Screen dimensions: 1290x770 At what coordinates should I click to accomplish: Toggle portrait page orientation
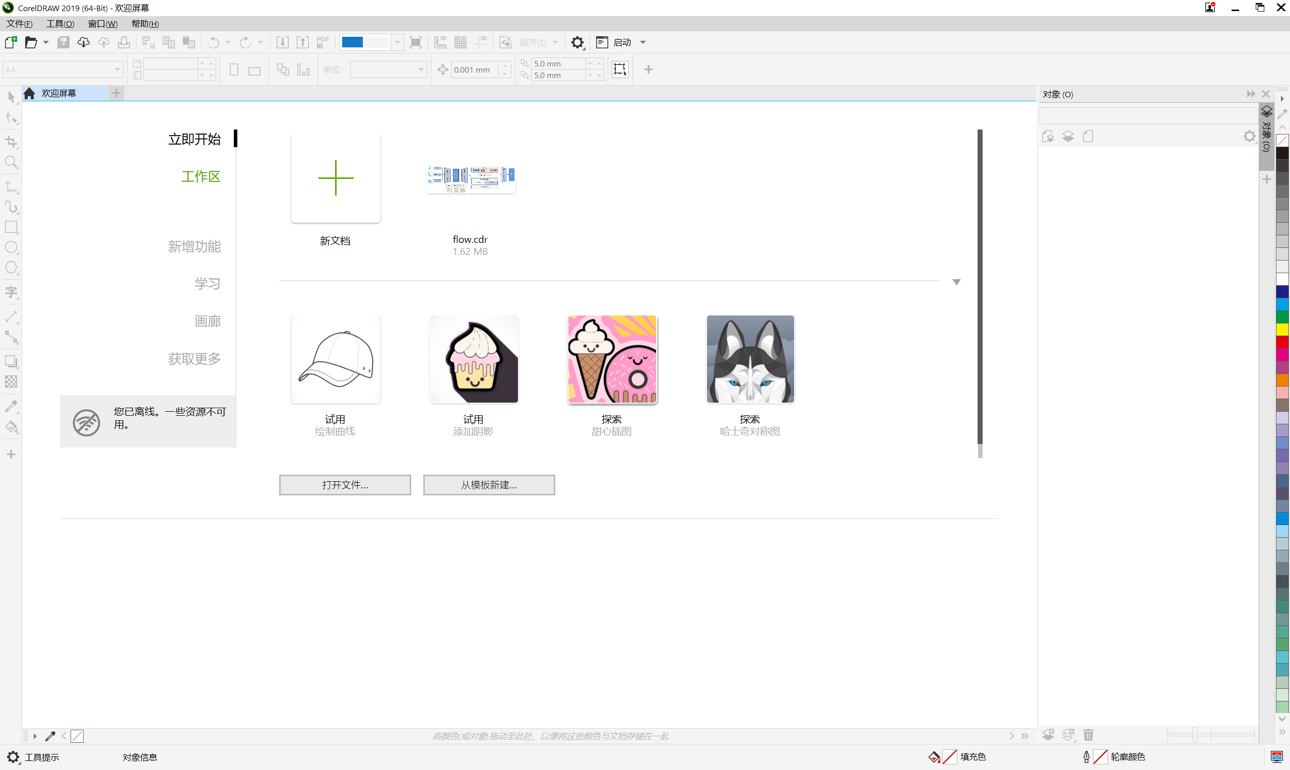pos(234,70)
